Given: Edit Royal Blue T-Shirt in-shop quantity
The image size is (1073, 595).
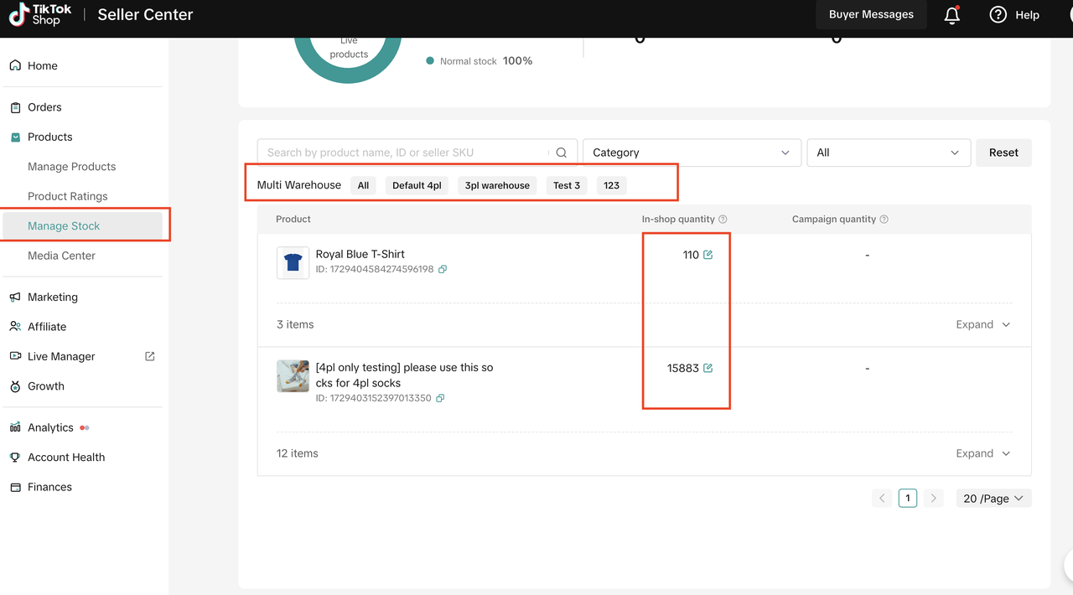Looking at the screenshot, I should pos(708,255).
